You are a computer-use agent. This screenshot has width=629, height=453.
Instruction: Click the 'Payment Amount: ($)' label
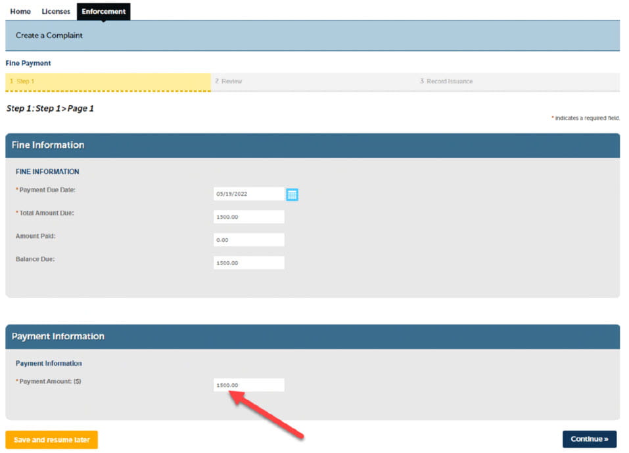pyautogui.click(x=49, y=381)
